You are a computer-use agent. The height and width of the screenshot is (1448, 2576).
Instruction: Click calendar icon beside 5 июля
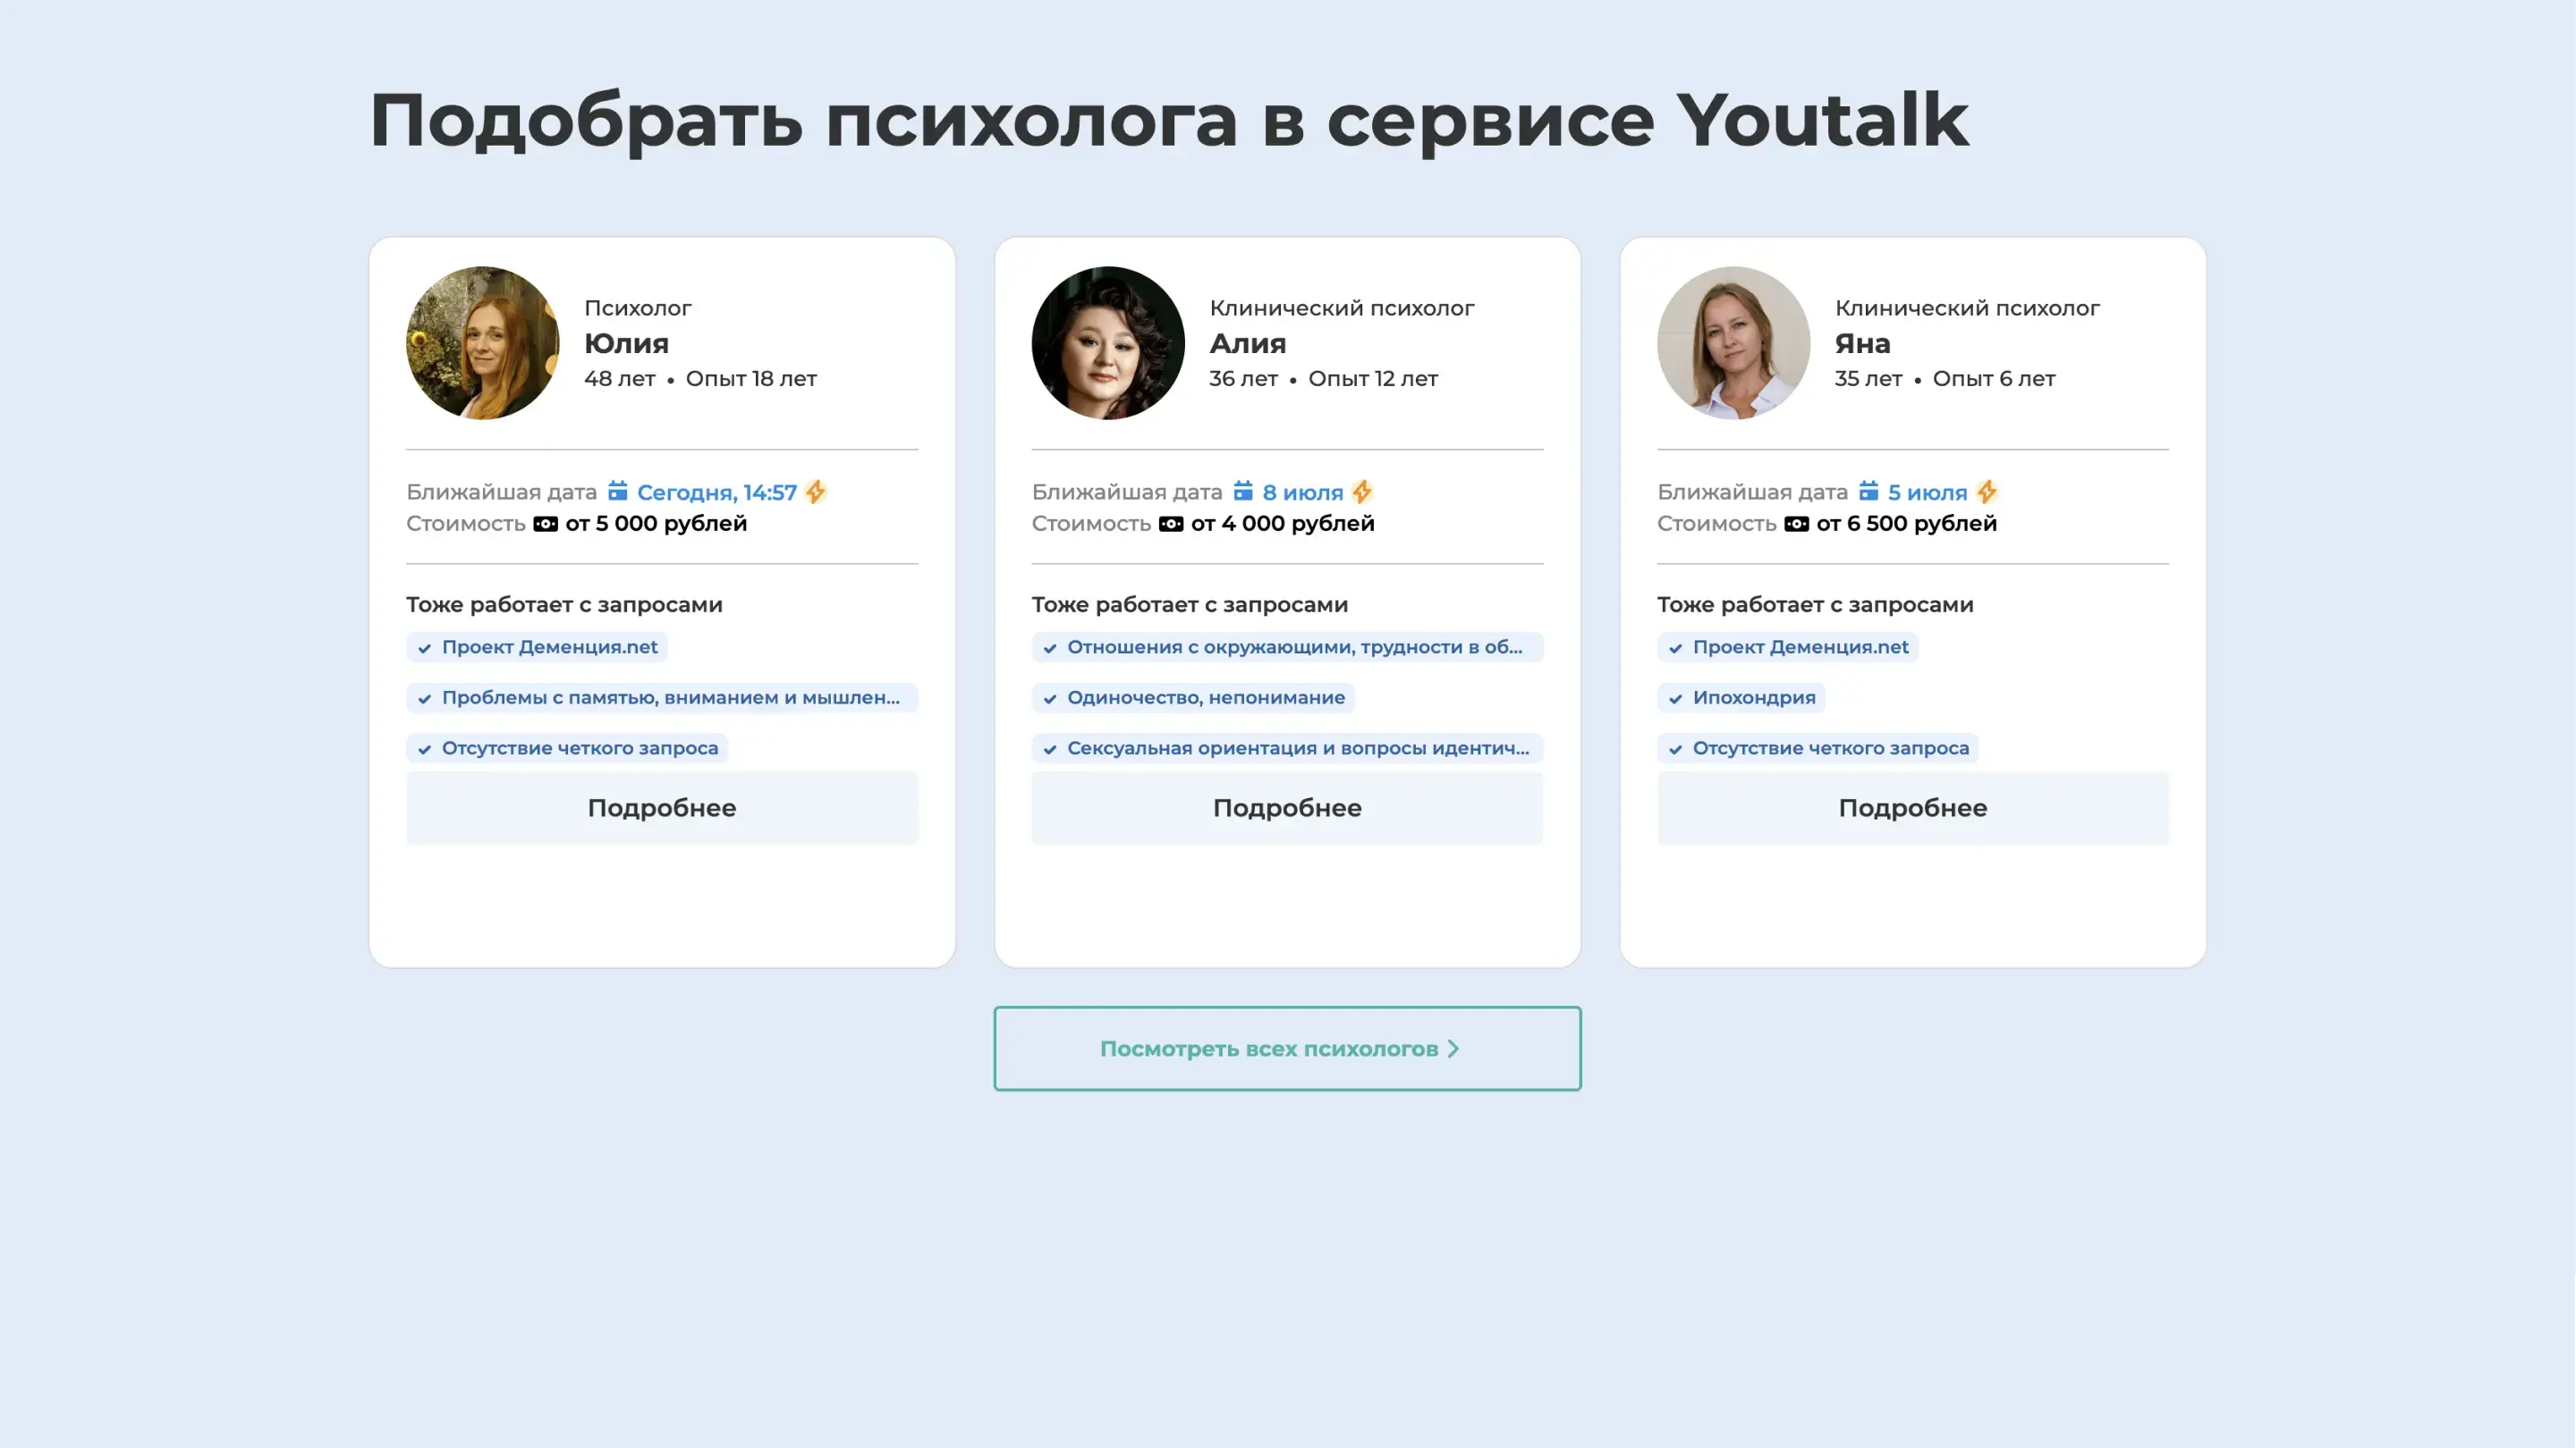[x=1868, y=491]
